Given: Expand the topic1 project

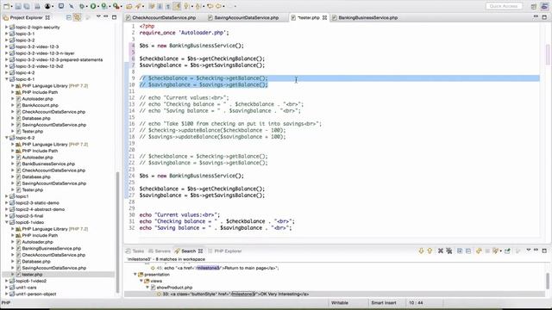Looking at the screenshot, I should (7, 196).
